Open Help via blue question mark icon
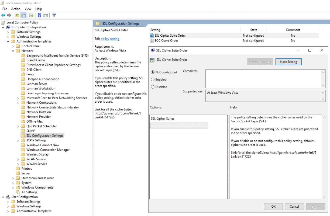The height and width of the screenshot is (216, 330). click(39, 15)
